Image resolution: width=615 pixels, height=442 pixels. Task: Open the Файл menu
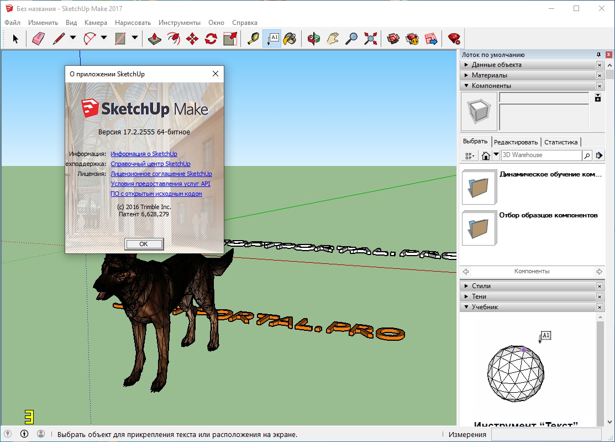tap(13, 22)
